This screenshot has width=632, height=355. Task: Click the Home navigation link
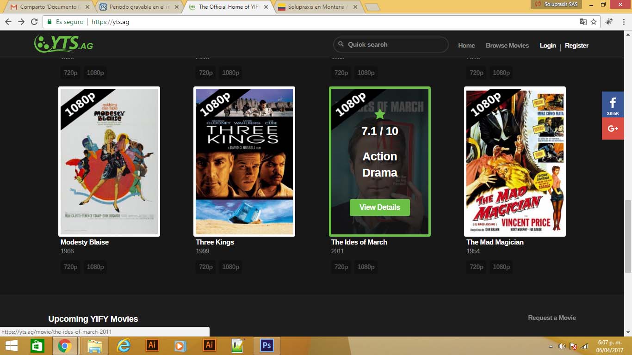tap(466, 45)
